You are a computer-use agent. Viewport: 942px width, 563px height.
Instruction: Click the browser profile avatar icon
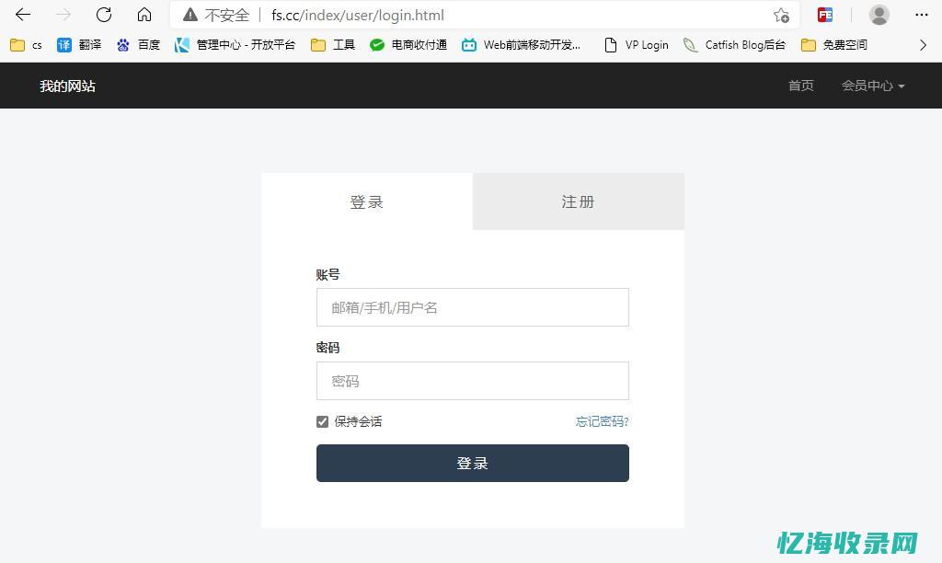[x=878, y=15]
